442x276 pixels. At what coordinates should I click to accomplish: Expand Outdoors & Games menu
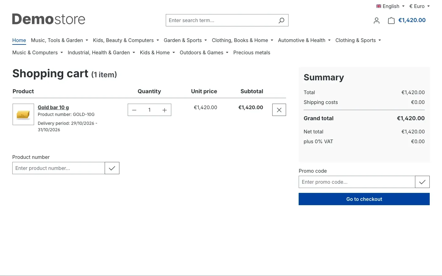tap(204, 52)
